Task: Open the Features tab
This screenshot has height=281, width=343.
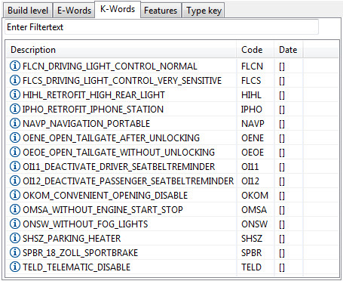Action: (x=161, y=11)
